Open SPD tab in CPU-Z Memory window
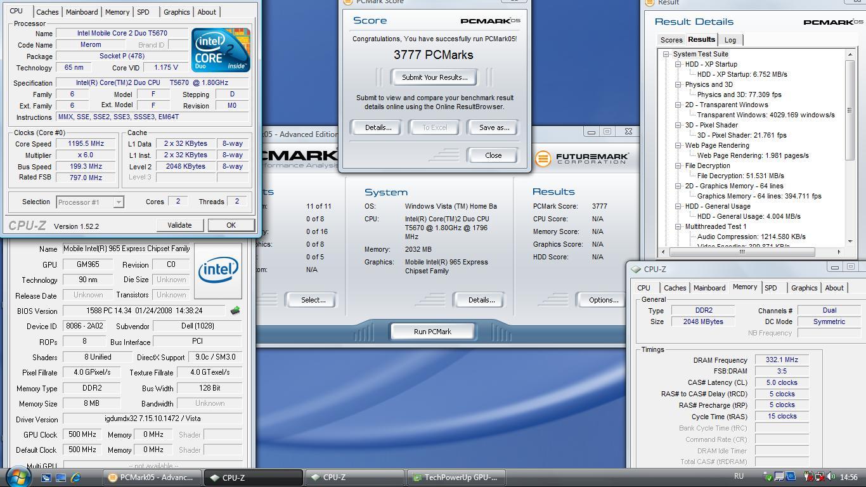This screenshot has height=487, width=866. tap(771, 288)
